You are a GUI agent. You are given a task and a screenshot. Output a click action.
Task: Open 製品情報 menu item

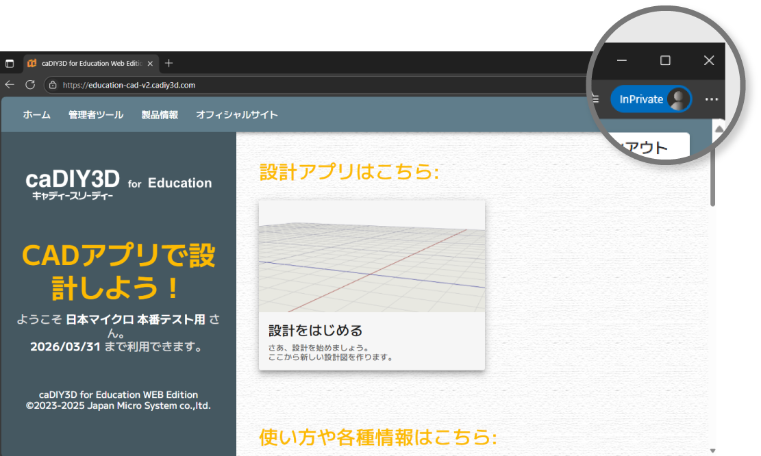point(160,115)
